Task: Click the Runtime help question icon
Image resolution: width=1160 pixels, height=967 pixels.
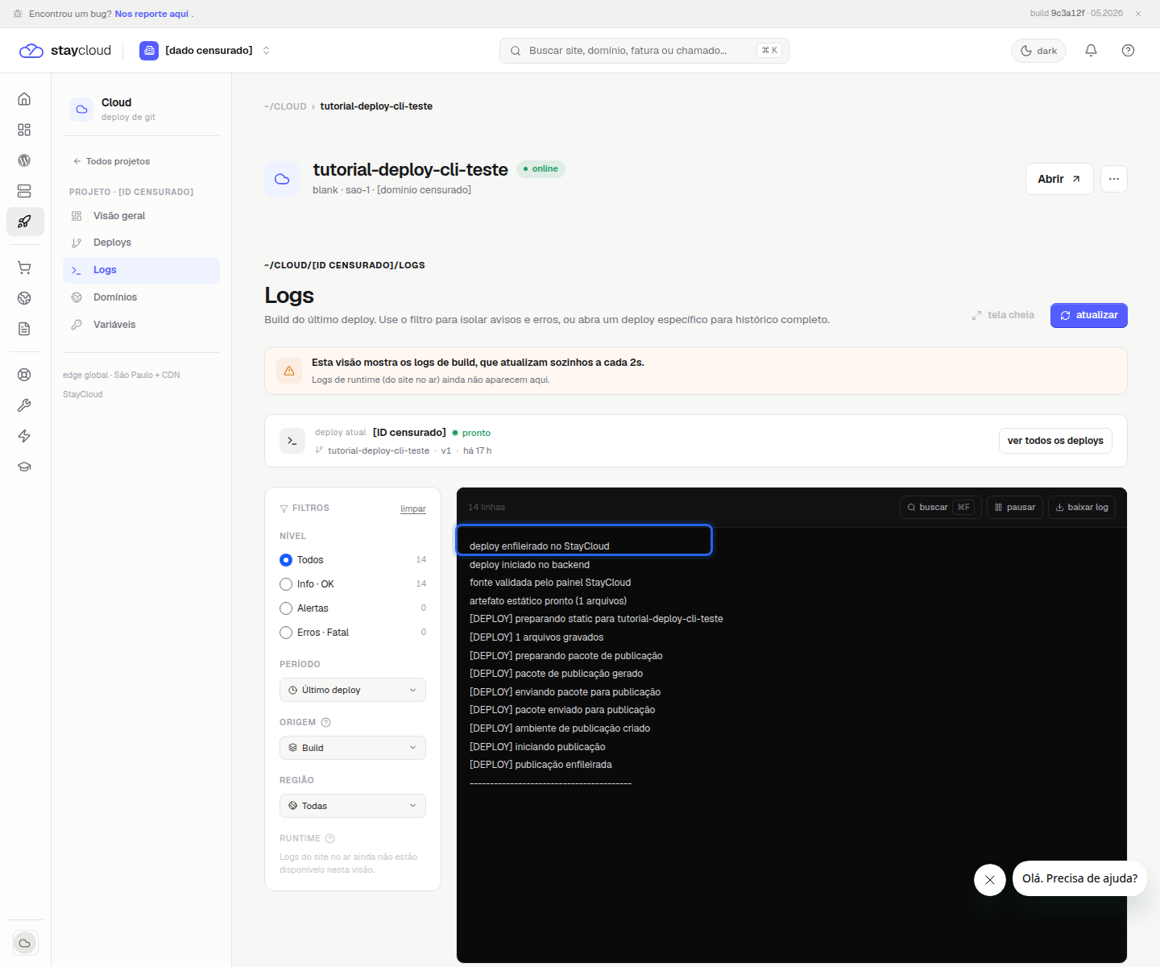Action: 329,839
